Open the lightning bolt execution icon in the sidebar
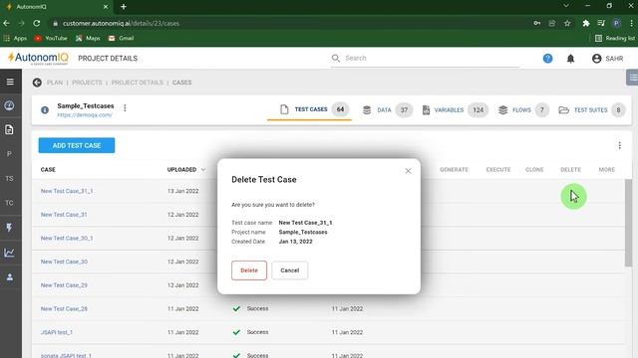This screenshot has width=638, height=358. 9,228
